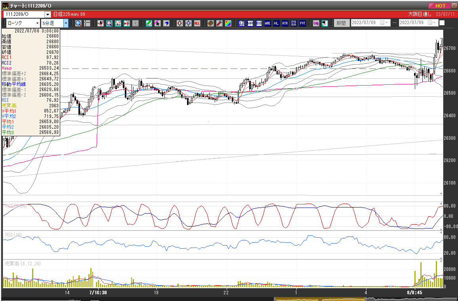Click the RCI1 value row in data panel
The height and width of the screenshot is (301, 458).
point(31,57)
